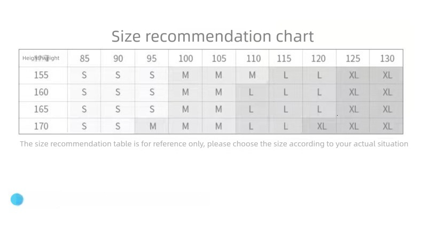Click the Height/weight header cell
Viewport: 422px width, 226px height.
tap(41, 58)
